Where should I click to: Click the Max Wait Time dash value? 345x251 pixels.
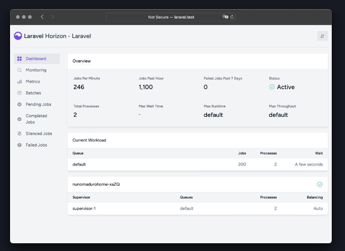(x=139, y=114)
